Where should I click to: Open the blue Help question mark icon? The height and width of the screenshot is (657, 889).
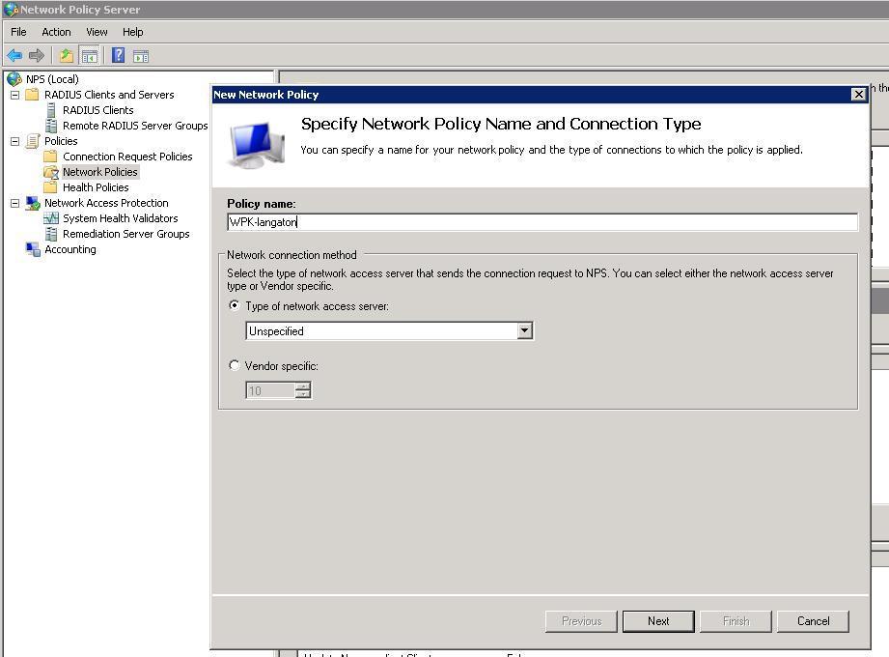[118, 55]
